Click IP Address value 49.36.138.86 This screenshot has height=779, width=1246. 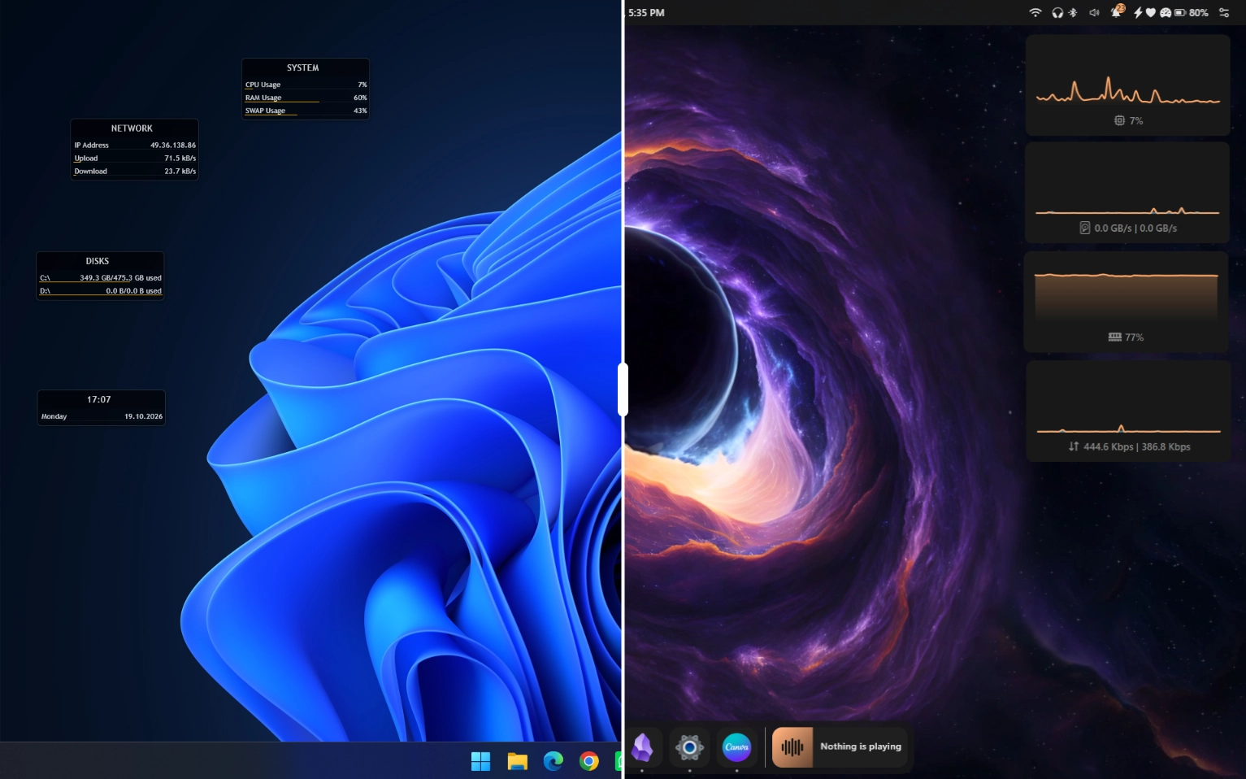point(173,145)
